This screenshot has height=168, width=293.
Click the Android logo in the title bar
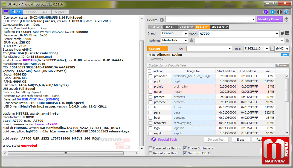click(x=4, y=4)
